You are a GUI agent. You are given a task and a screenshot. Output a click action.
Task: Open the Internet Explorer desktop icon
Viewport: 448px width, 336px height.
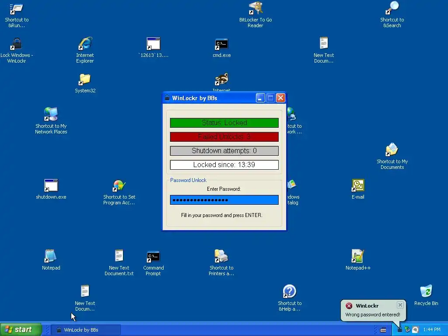pyautogui.click(x=85, y=50)
